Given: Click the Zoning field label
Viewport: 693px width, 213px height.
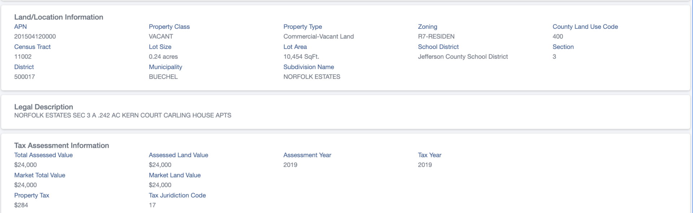Looking at the screenshot, I should [x=427, y=27].
